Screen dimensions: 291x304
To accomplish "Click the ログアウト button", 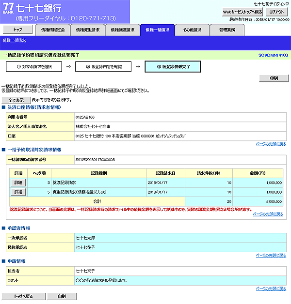I will [276, 12].
